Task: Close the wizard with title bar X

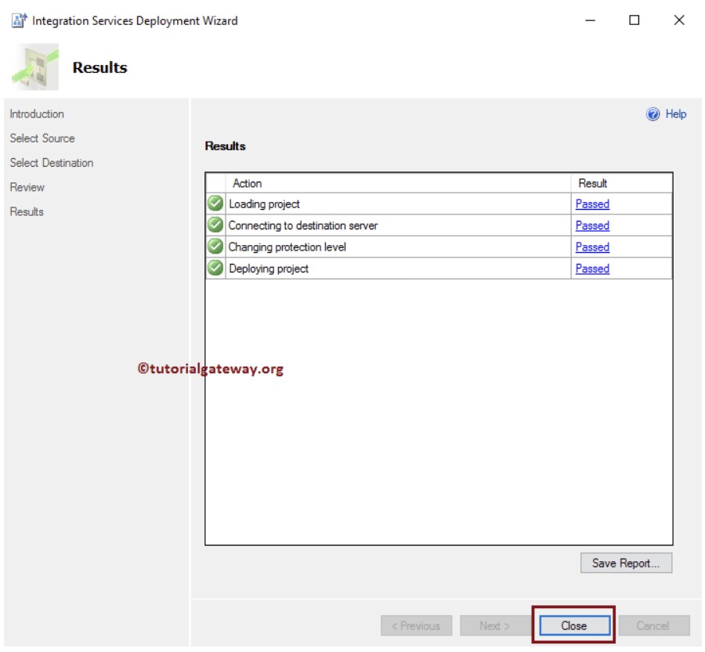Action: coord(679,20)
